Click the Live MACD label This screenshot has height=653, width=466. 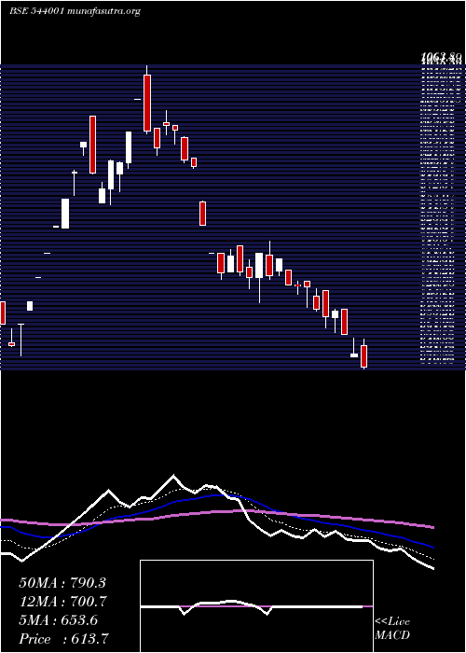coord(392,629)
